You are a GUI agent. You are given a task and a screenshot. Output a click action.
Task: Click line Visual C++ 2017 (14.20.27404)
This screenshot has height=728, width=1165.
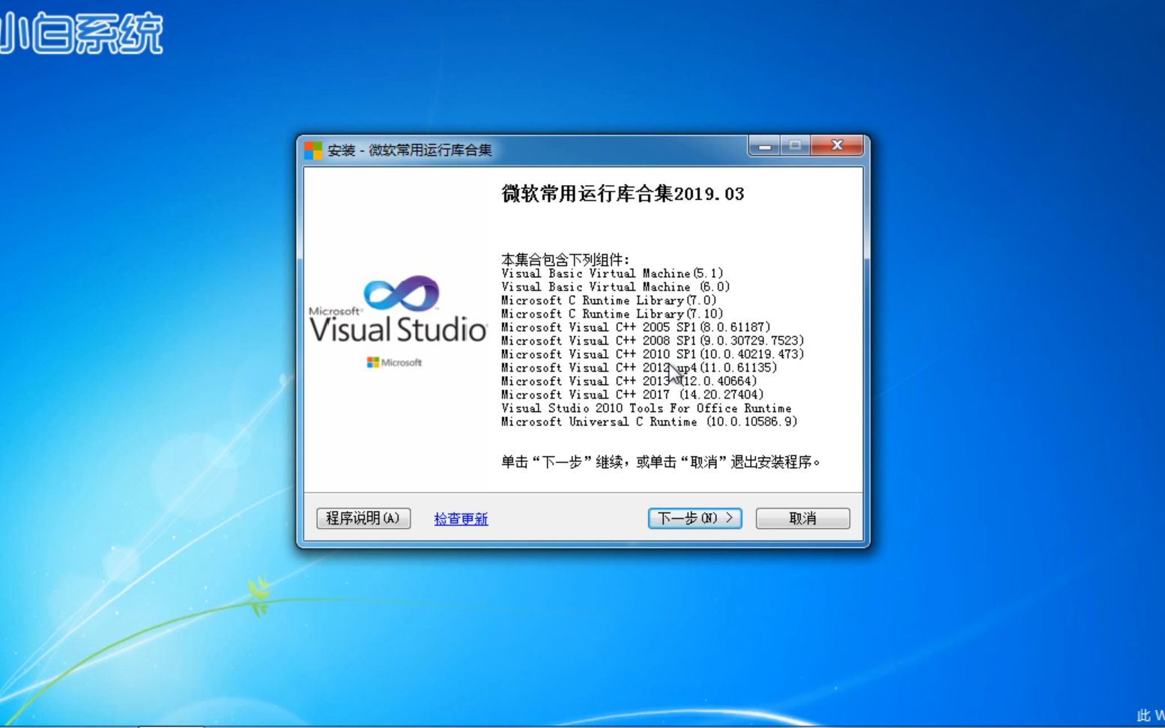click(632, 395)
